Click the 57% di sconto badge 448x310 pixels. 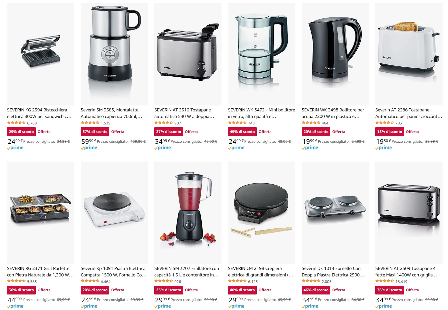[95, 132]
